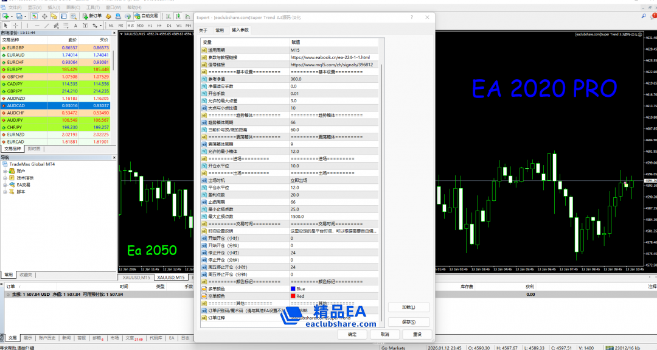The image size is (657, 350).
Task: Expand the 技术指标 tree node
Action: tap(5, 178)
